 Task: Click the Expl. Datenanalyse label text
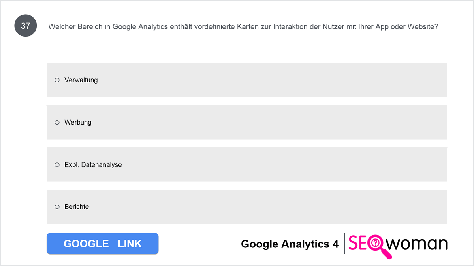pos(93,165)
